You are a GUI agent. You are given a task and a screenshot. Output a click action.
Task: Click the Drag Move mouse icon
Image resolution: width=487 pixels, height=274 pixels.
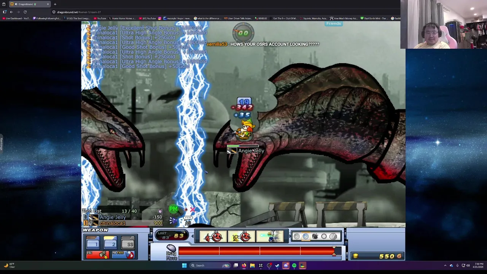coord(171,248)
